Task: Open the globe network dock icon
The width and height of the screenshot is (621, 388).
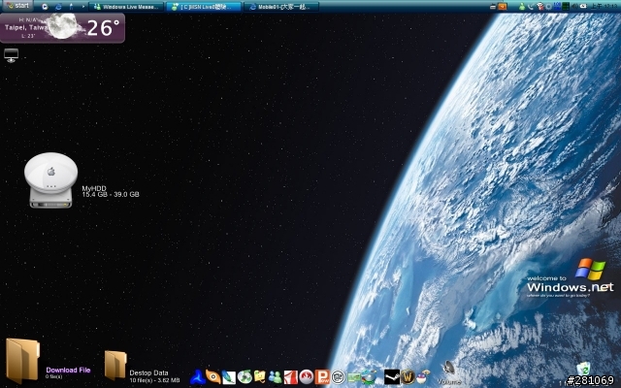Action: pos(369,377)
